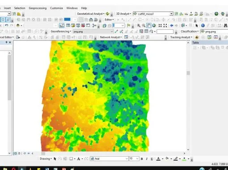Viewport: 228px width, 170px height.
Task: Open the Search window icon
Action: coord(78,25)
